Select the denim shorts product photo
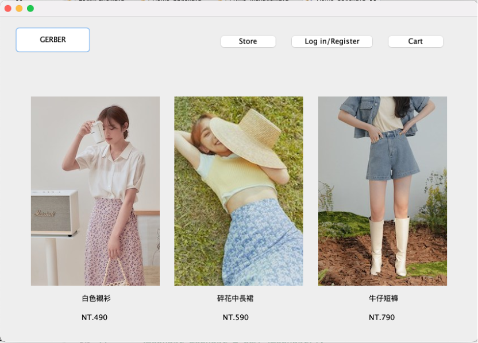 coord(382,190)
